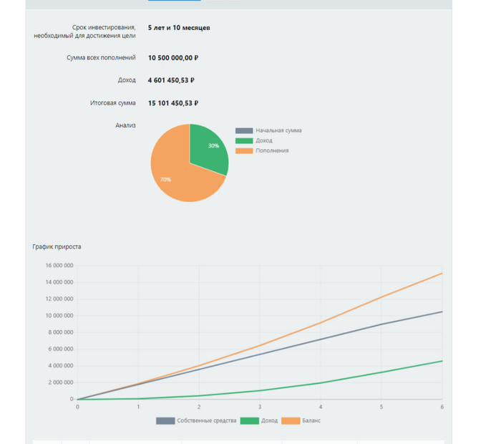This screenshot has width=501, height=444.
Task: Click x-axis tick label '6'
Action: point(442,407)
